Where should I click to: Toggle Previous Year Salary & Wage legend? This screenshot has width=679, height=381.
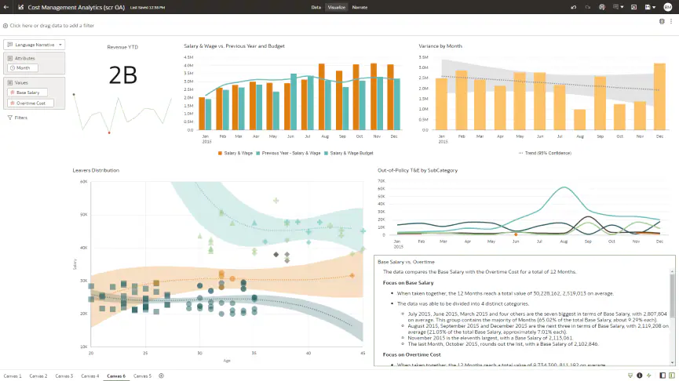click(288, 154)
